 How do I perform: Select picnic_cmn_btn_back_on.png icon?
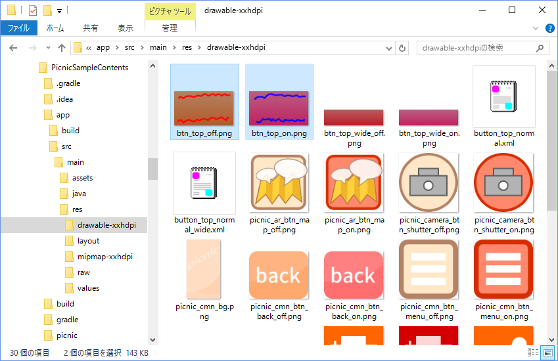(354, 275)
